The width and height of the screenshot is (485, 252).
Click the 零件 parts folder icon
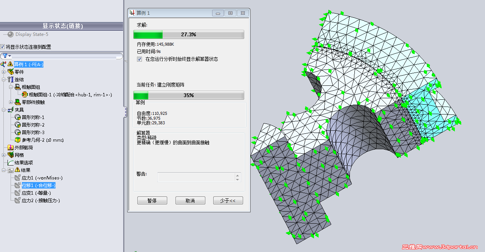(11, 72)
